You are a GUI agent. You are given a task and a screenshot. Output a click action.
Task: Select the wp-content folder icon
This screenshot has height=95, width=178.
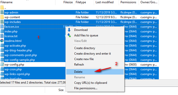[2, 17]
